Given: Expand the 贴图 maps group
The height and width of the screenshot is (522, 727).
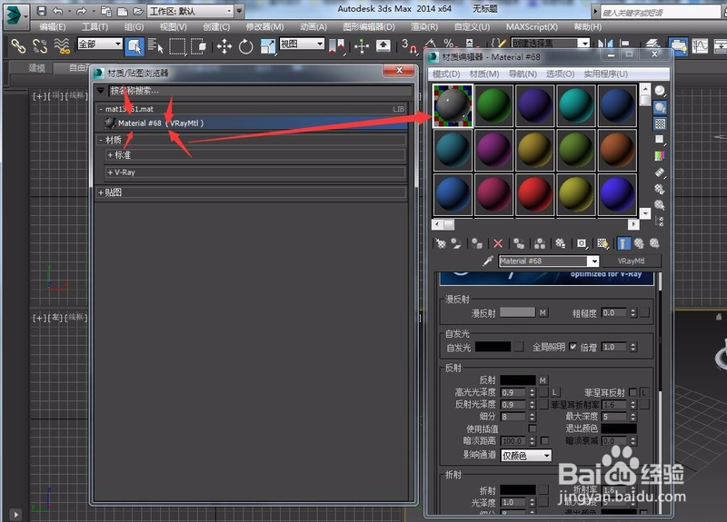Looking at the screenshot, I should click(101, 192).
